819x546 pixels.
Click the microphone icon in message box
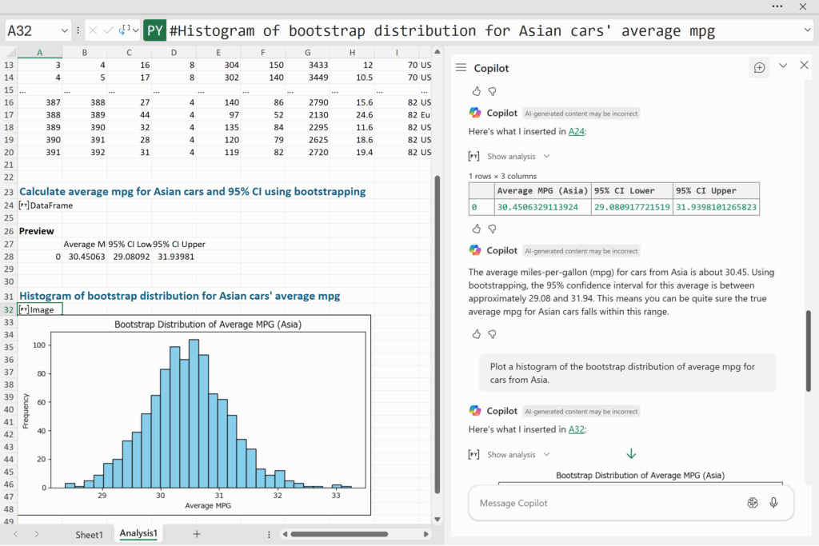pyautogui.click(x=773, y=503)
